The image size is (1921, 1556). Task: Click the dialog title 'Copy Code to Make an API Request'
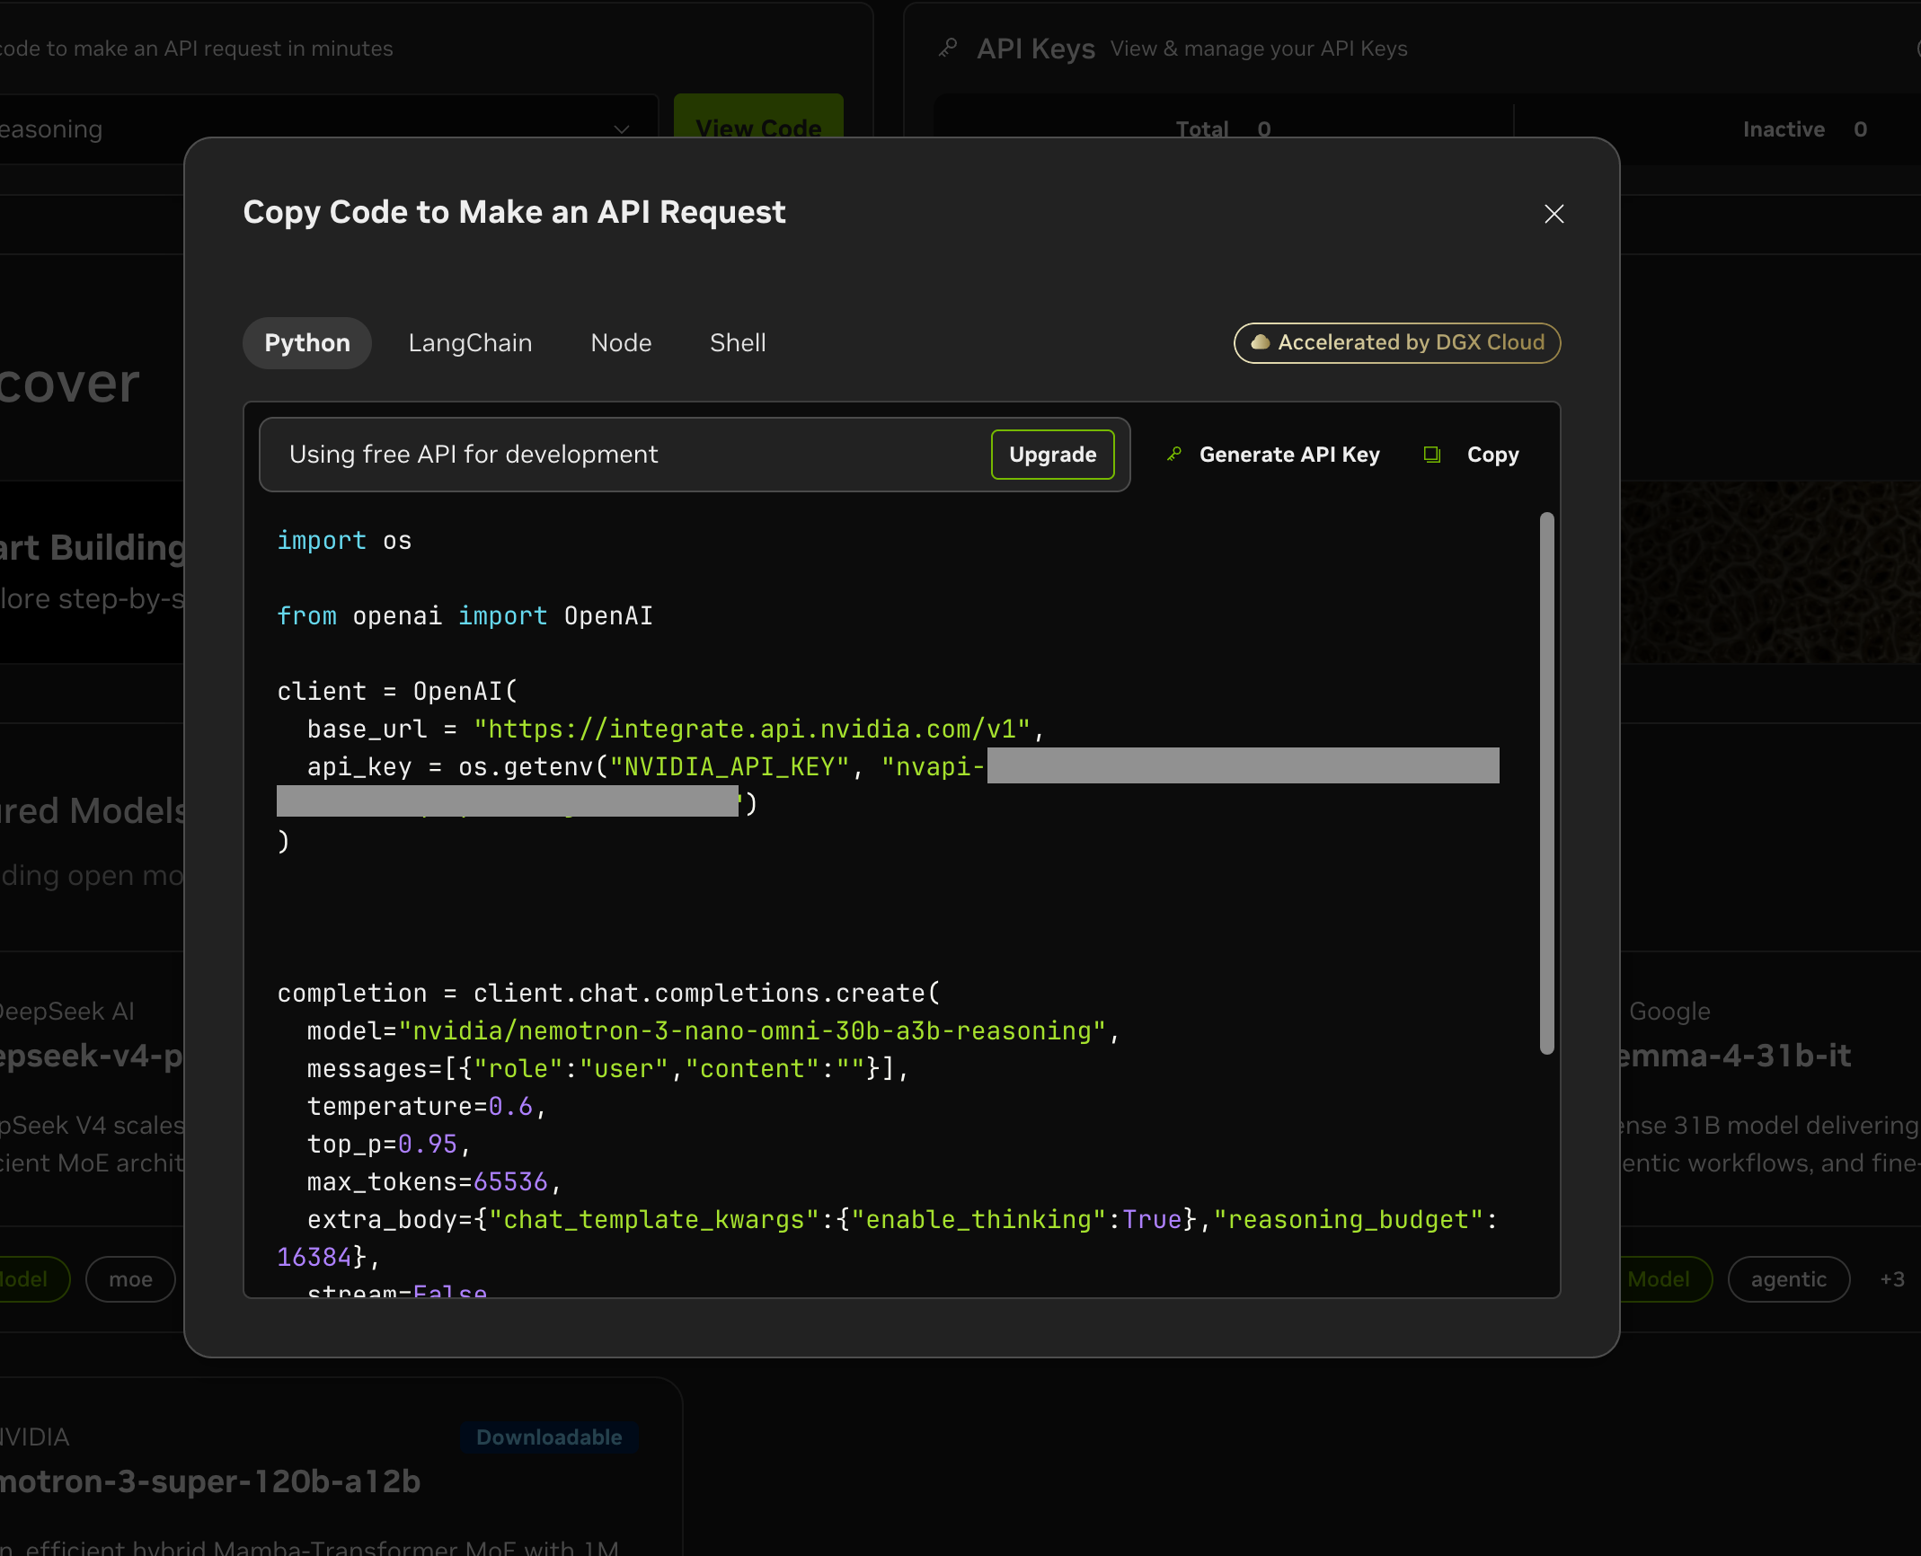514,212
